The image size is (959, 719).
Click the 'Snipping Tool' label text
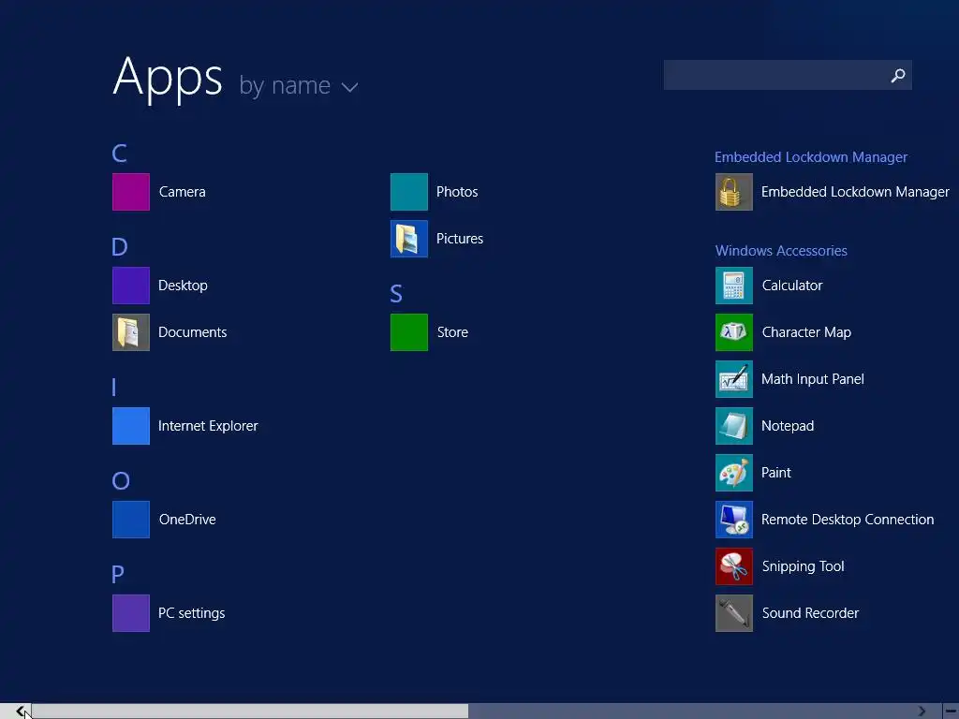803,566
